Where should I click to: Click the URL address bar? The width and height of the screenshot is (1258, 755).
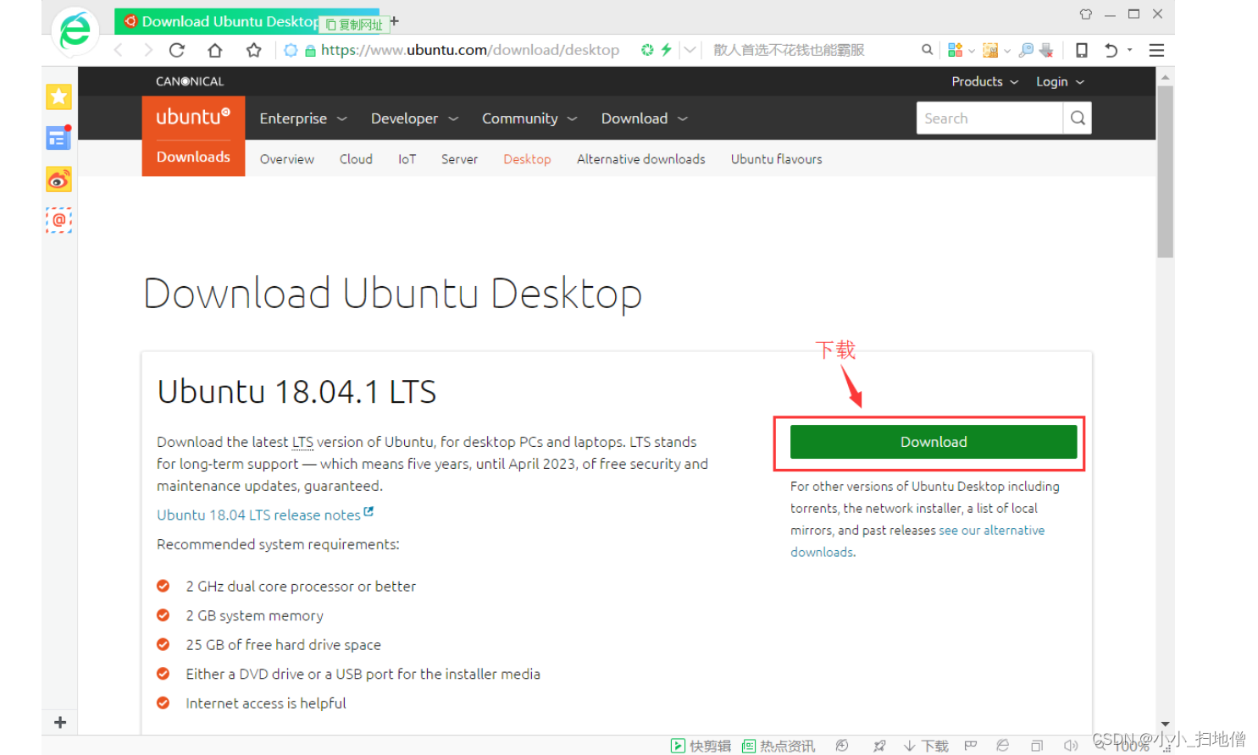(x=470, y=50)
